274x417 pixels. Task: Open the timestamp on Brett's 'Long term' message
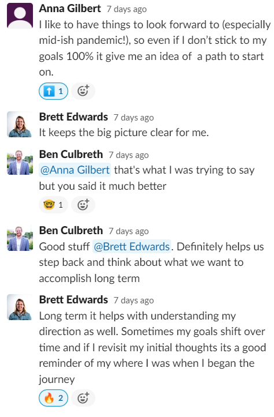[134, 300]
